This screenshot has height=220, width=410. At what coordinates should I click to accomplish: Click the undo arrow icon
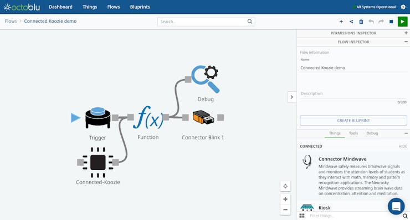click(x=371, y=22)
